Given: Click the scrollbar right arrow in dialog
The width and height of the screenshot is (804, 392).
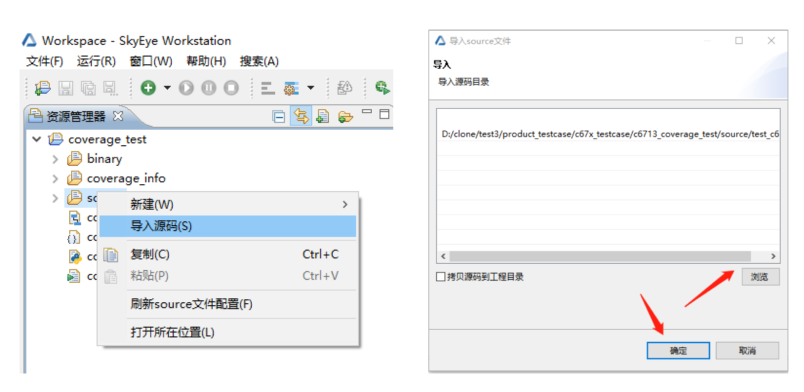Looking at the screenshot, I should (773, 256).
